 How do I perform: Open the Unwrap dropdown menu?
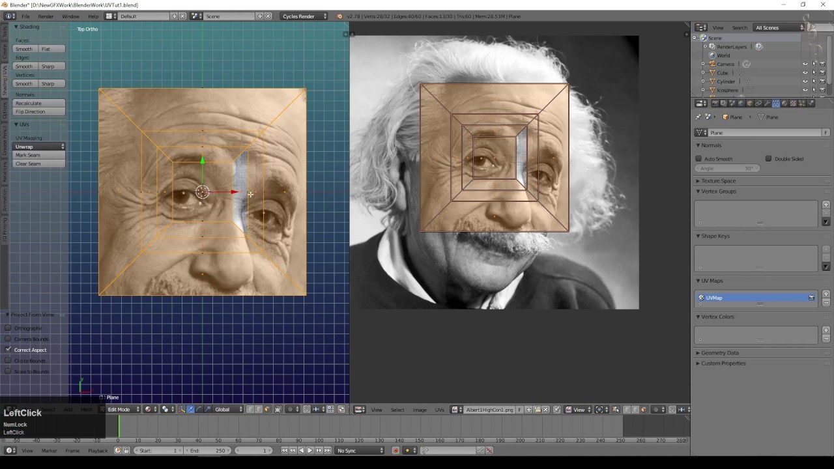pos(39,147)
